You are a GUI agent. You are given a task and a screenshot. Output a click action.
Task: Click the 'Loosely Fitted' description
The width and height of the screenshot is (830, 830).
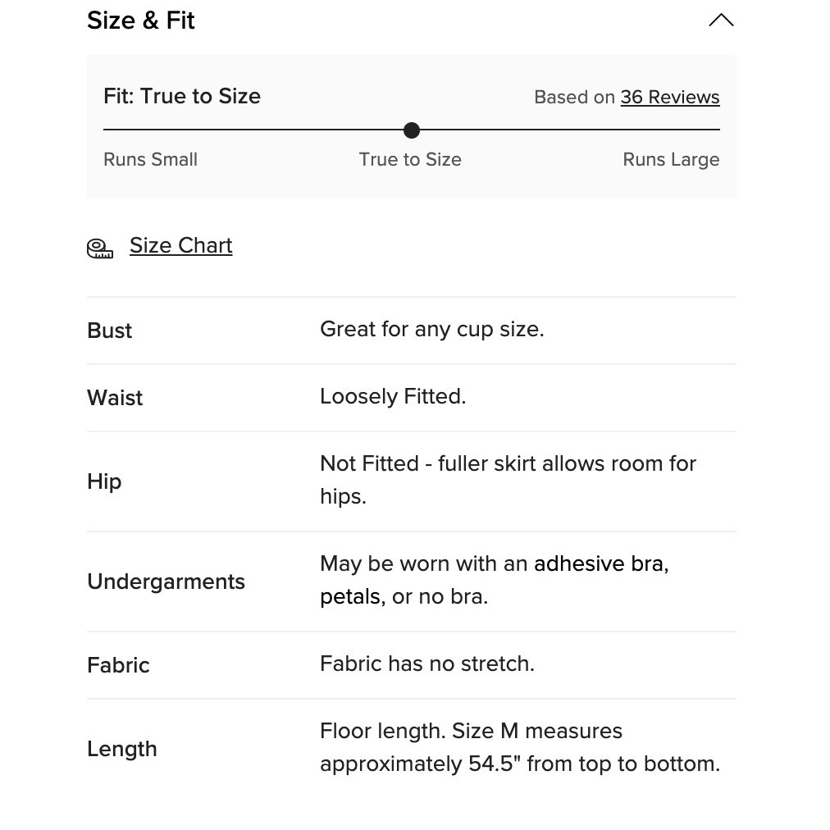[x=393, y=396]
